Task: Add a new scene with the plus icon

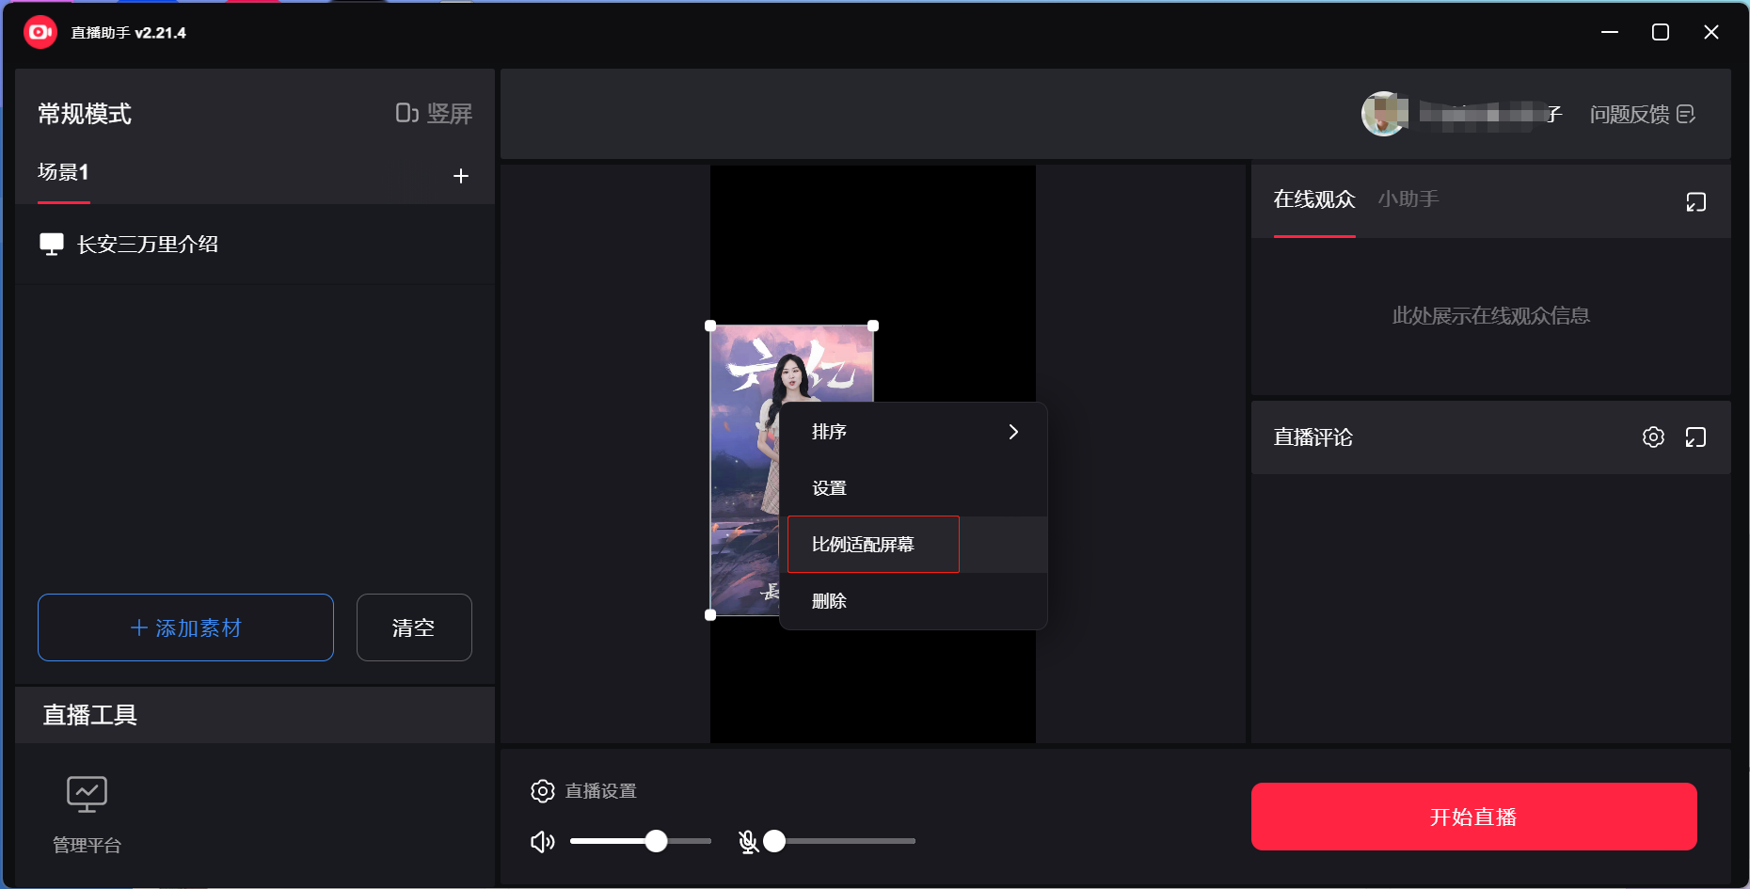Action: point(461,176)
